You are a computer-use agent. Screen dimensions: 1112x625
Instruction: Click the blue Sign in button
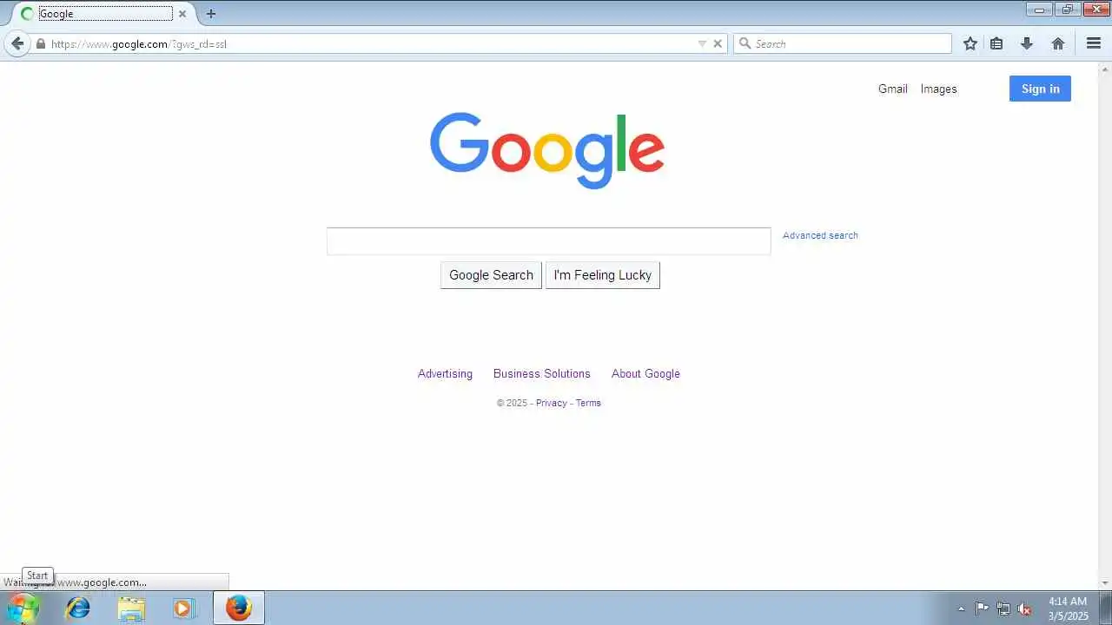1040,89
